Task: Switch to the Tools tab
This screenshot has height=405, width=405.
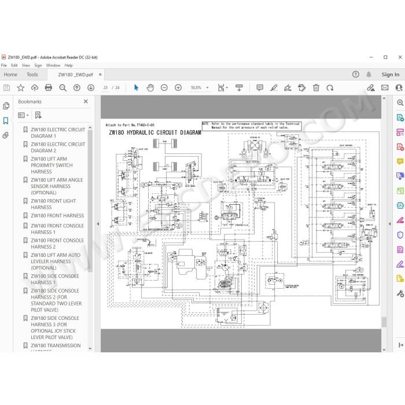Action: tap(32, 75)
